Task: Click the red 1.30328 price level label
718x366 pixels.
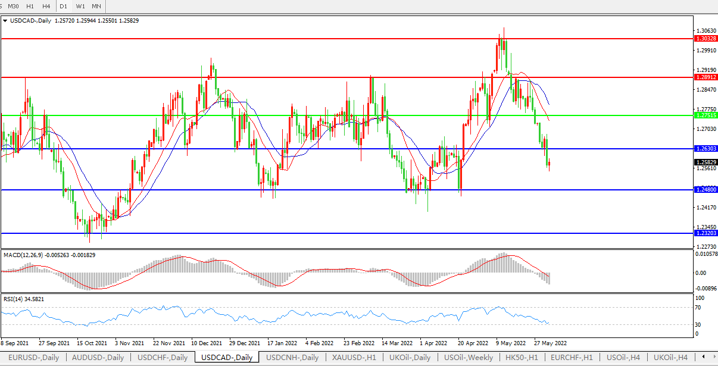Action: 705,38
